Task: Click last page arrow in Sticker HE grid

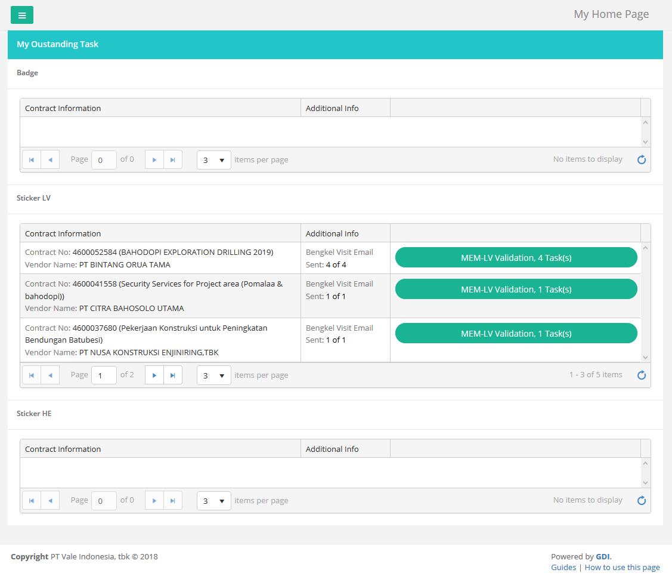Action: click(x=173, y=501)
